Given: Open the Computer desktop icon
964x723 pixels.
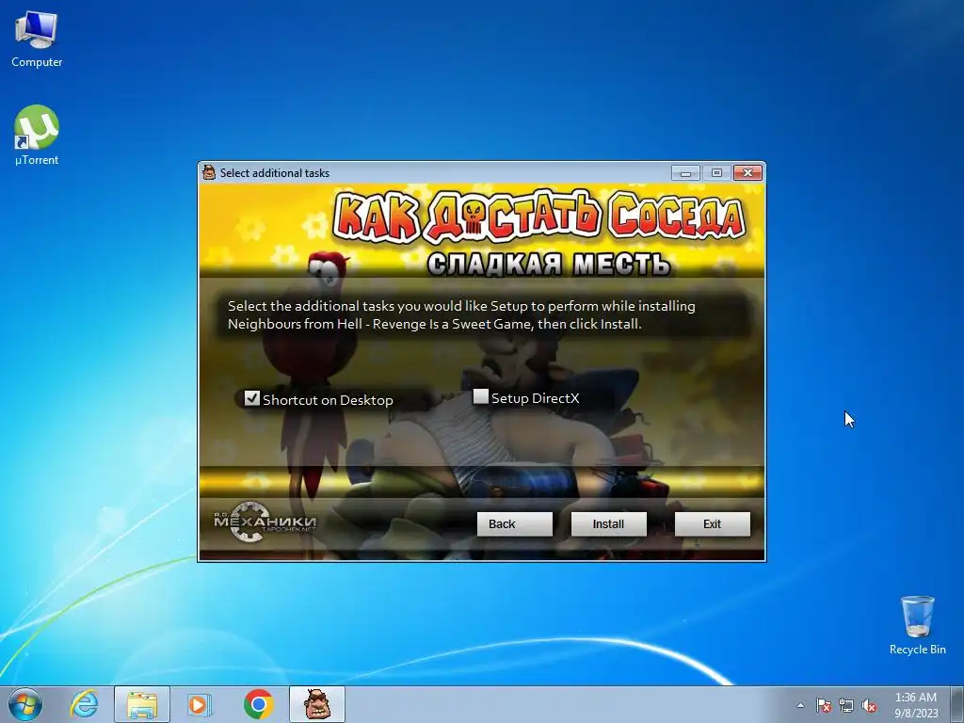Looking at the screenshot, I should [37, 40].
